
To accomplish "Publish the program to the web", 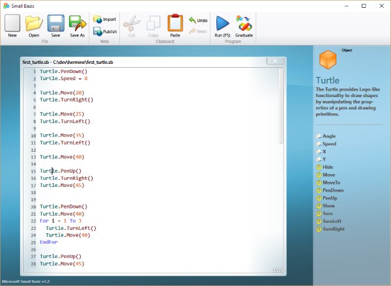I will click(x=105, y=32).
